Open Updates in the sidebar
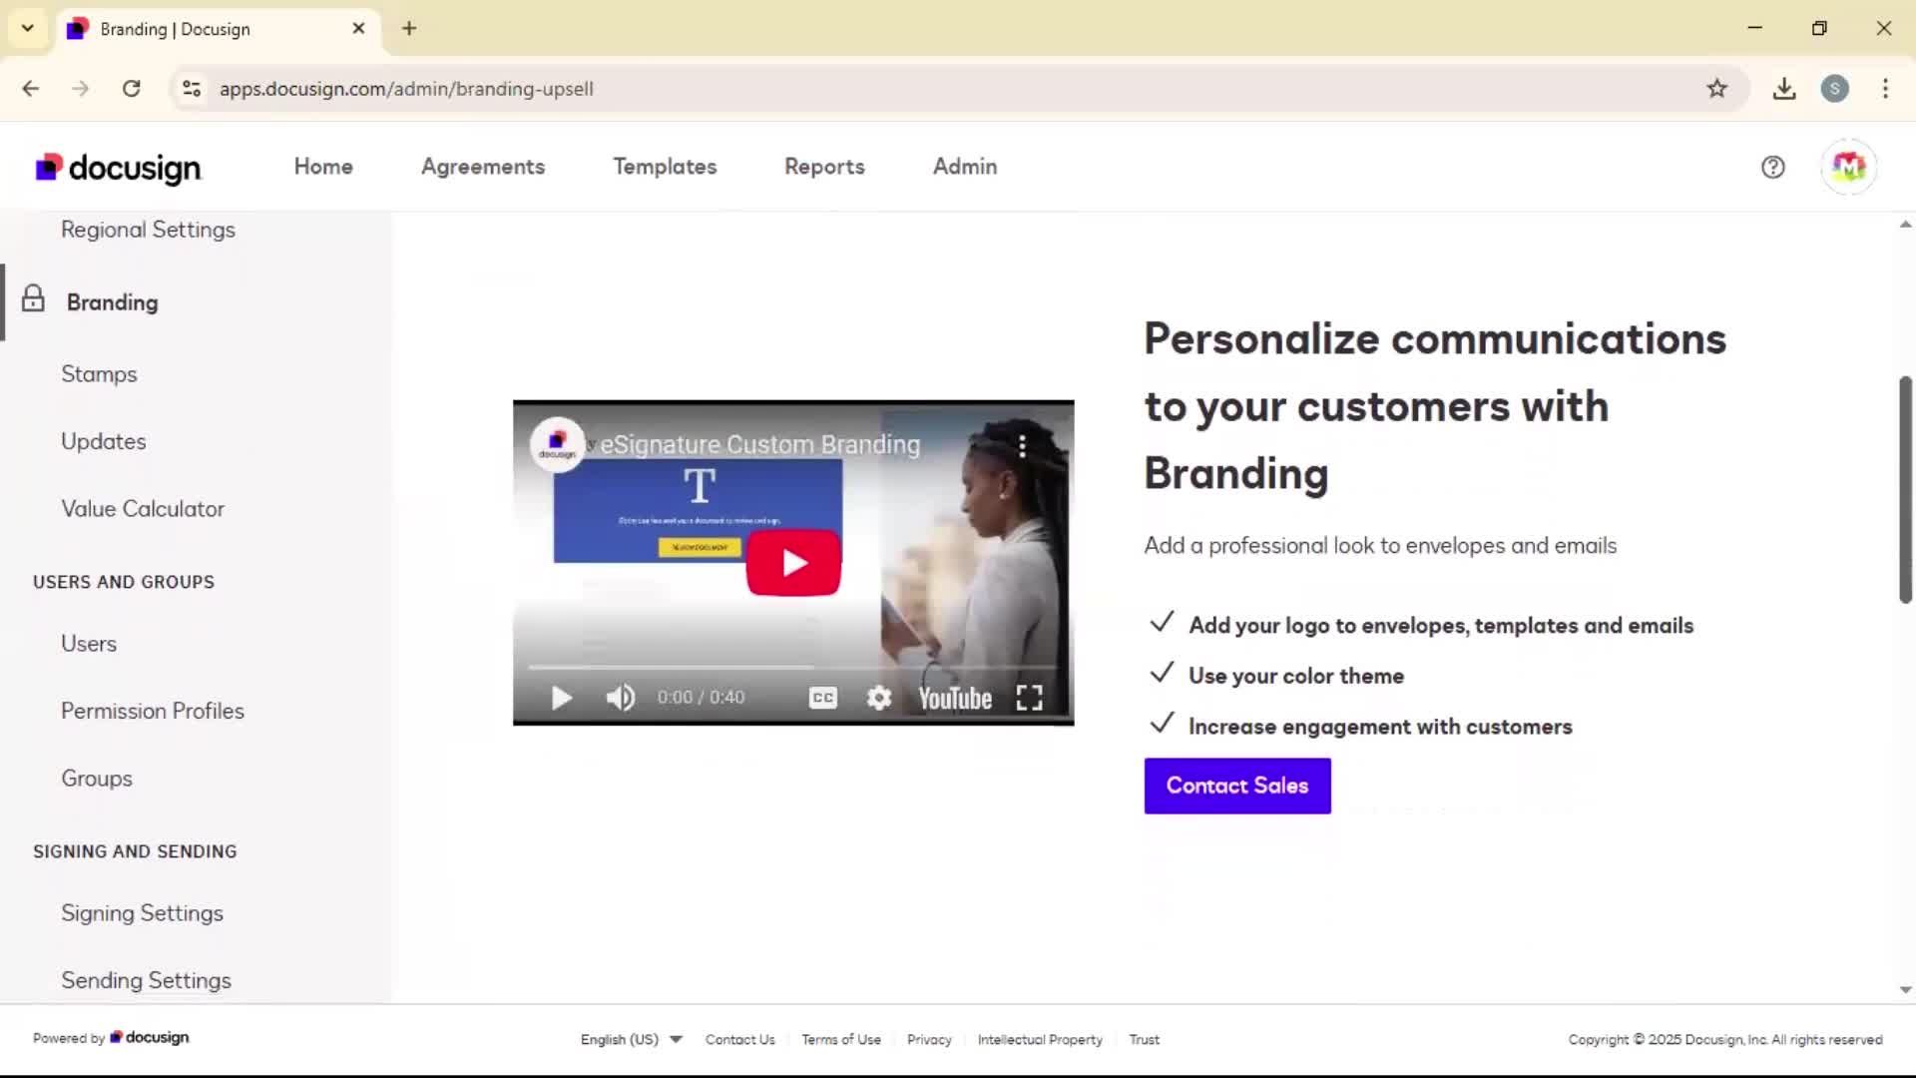 [x=103, y=441]
